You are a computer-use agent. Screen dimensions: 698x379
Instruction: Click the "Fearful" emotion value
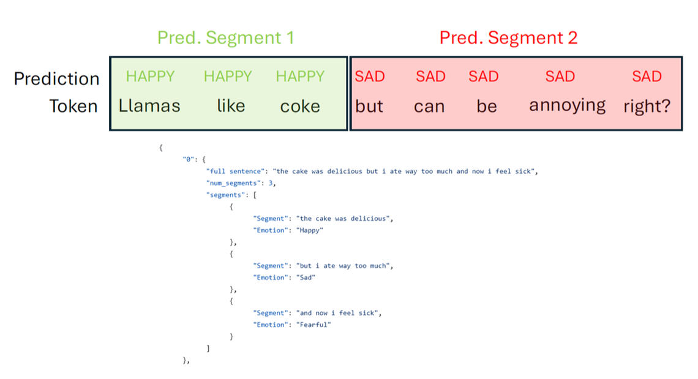tap(314, 325)
